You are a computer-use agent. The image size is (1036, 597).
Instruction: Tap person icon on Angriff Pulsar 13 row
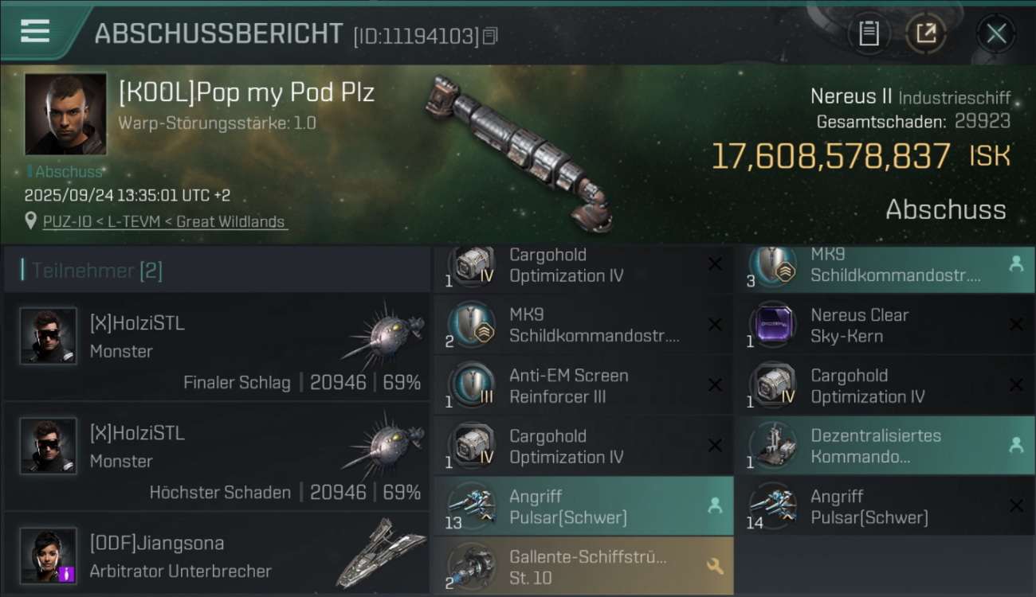tap(715, 505)
